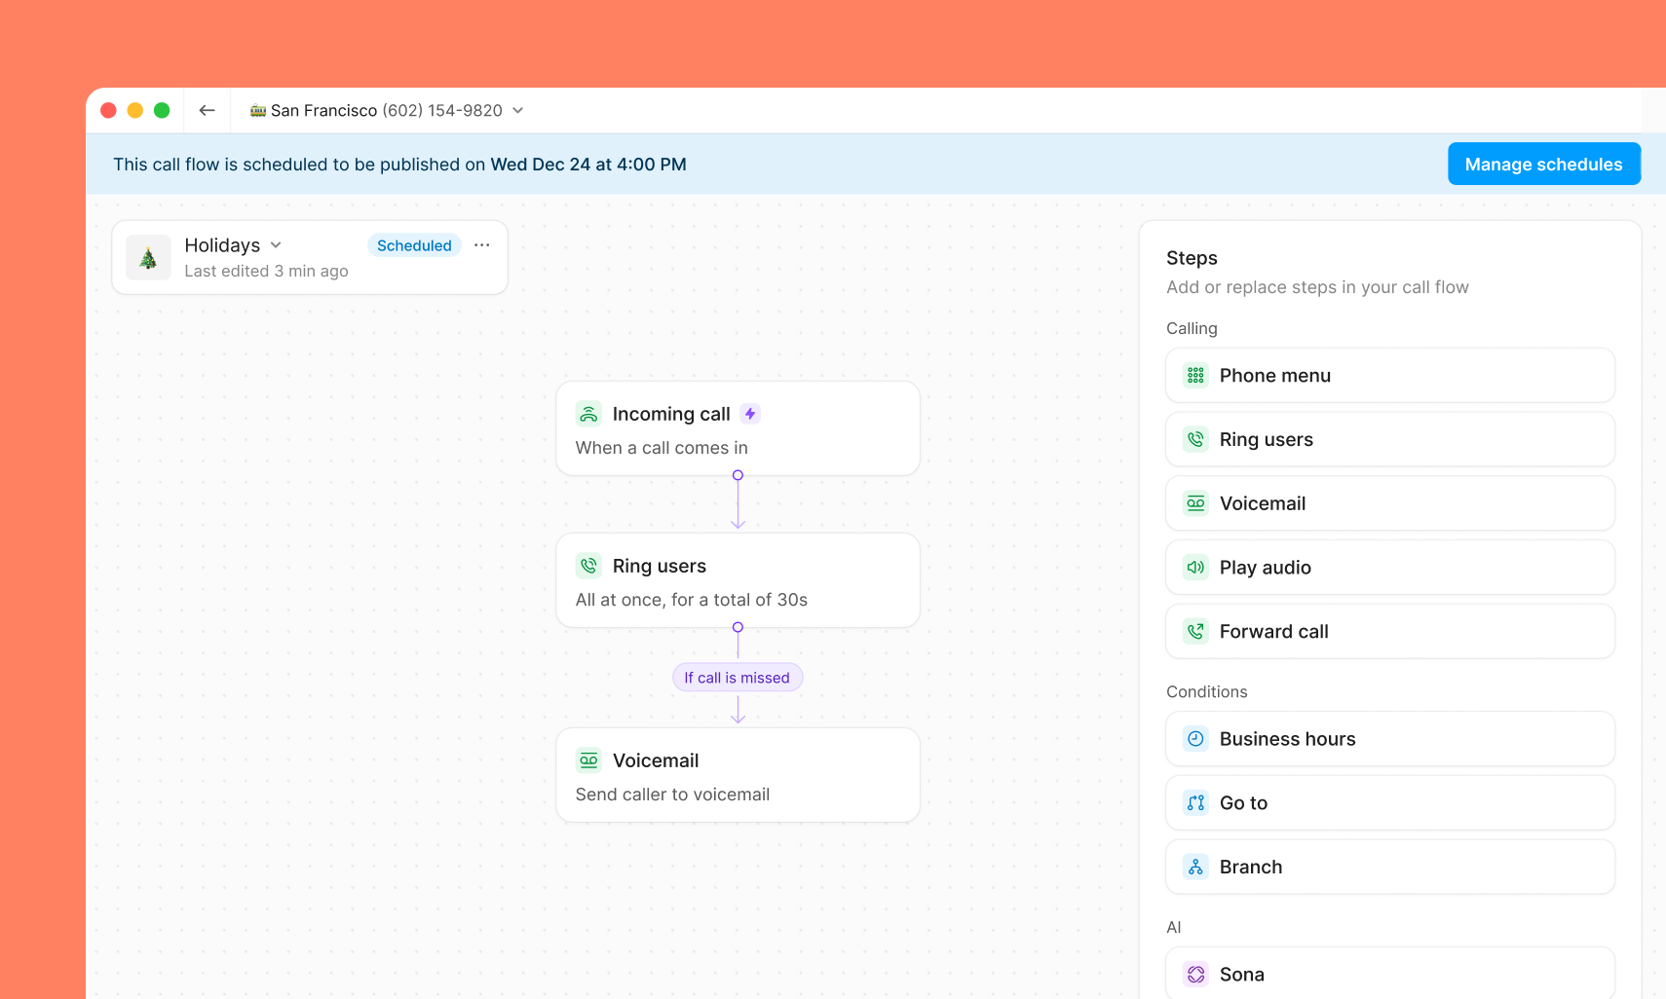1666x999 pixels.
Task: Click the Play audio speaker icon
Action: [x=1195, y=568]
